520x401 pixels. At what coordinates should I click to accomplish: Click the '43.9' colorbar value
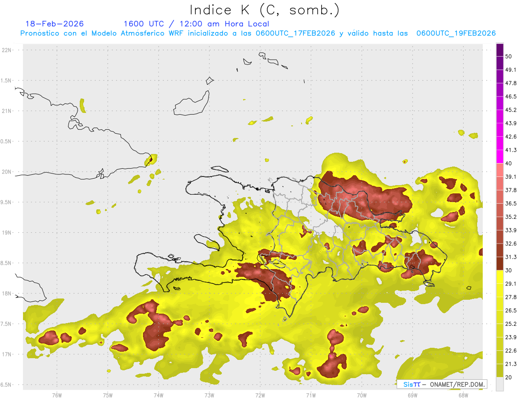pos(511,123)
